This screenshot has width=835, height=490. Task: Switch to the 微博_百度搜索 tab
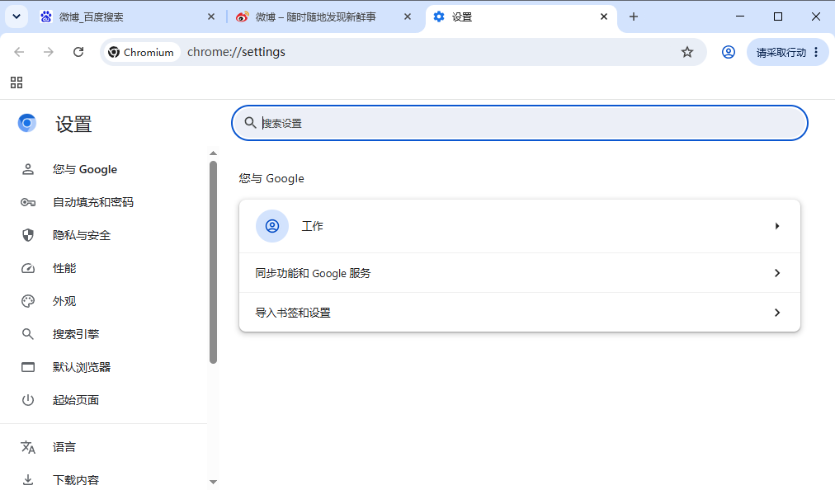click(x=126, y=17)
